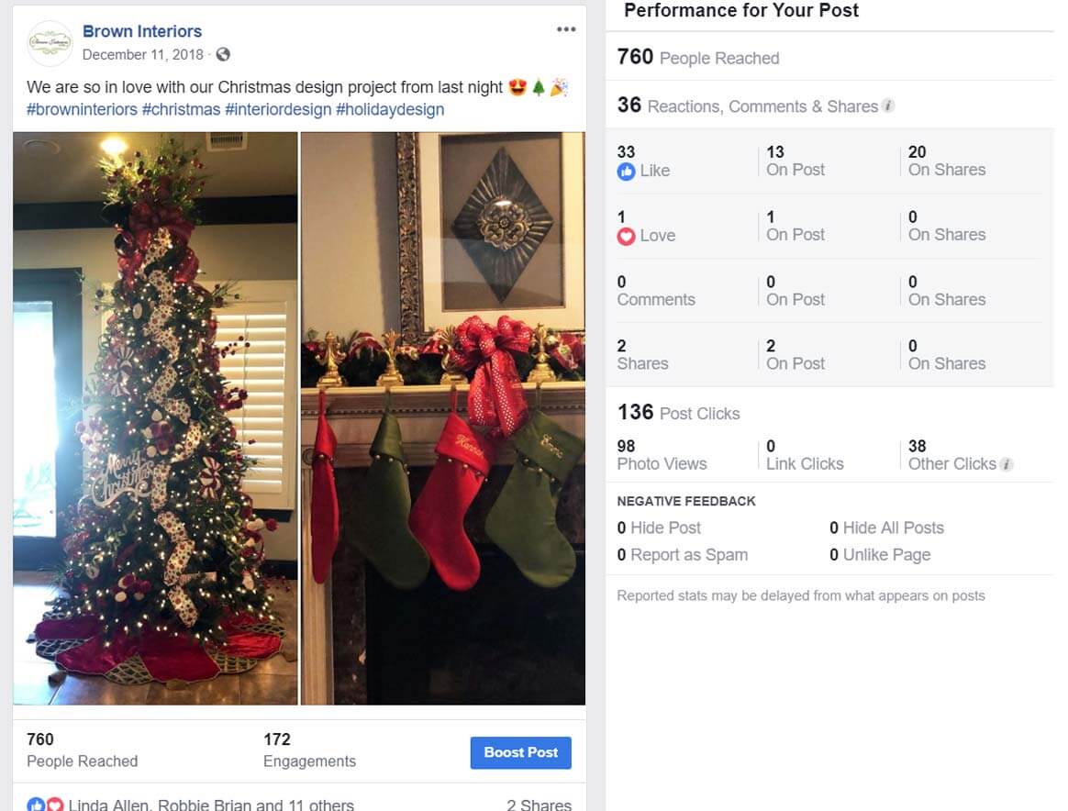Click Linda Allen, Robbie Brian and 11 others
This screenshot has height=811, width=1068.
pos(211,805)
